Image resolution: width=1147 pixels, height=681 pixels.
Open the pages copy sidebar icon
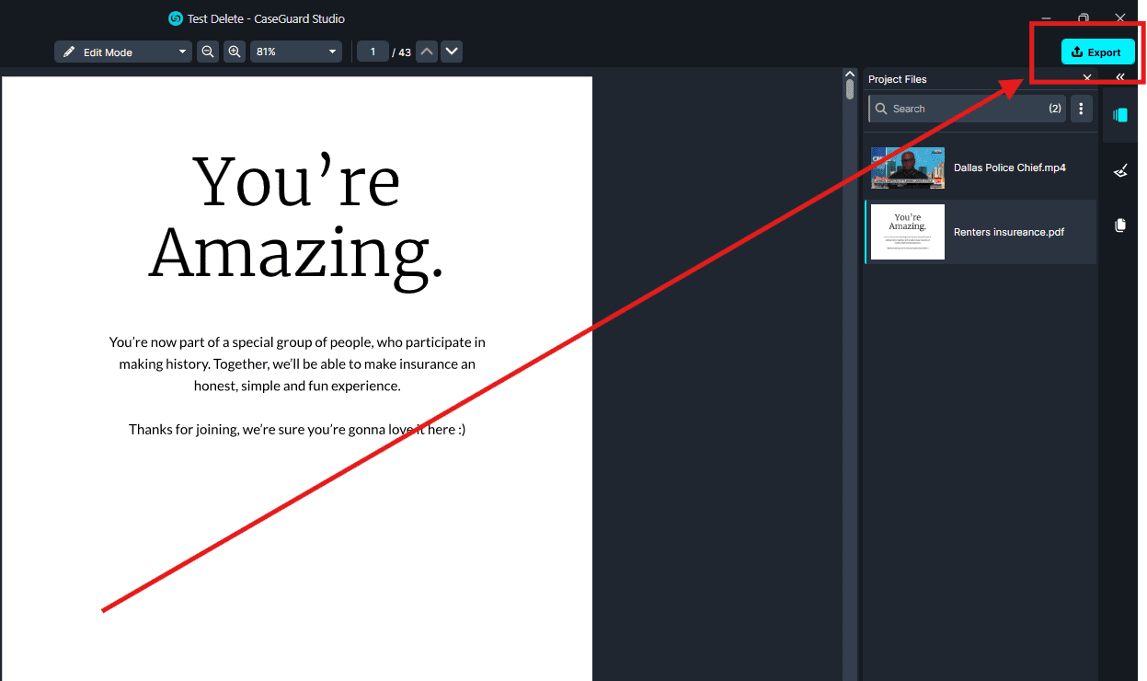click(x=1119, y=225)
